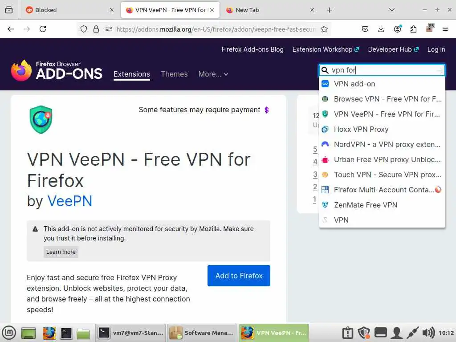456x342 pixels.
Task: Select VPN add-on suggestion
Action: 382,84
